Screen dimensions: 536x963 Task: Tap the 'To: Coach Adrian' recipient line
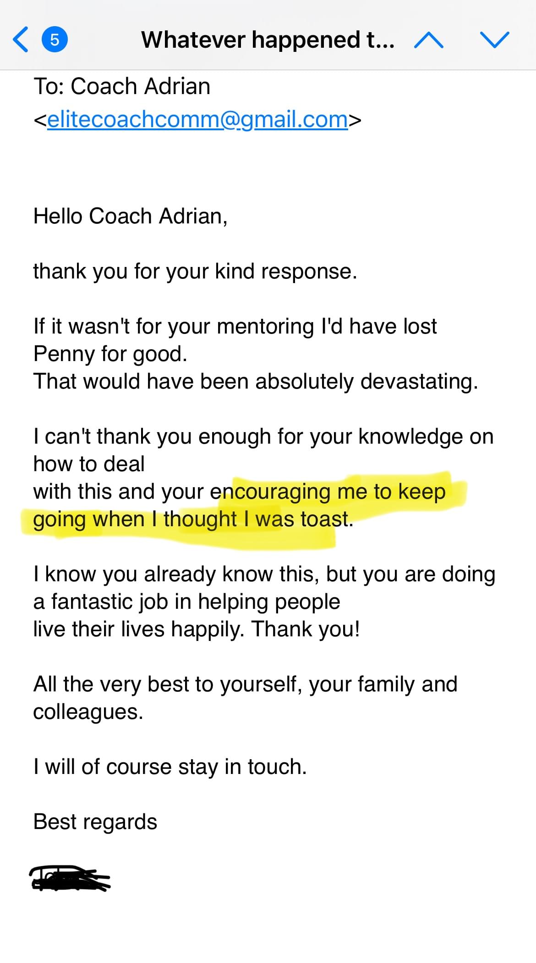(x=122, y=86)
